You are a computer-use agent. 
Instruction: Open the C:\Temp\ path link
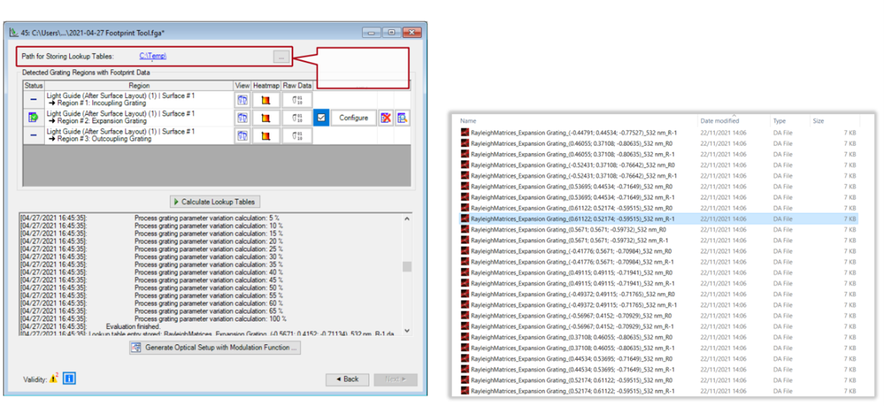(x=152, y=56)
